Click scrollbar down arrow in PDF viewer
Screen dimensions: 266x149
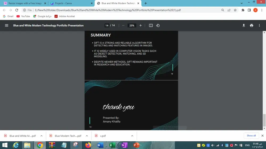pyautogui.click(x=264, y=129)
